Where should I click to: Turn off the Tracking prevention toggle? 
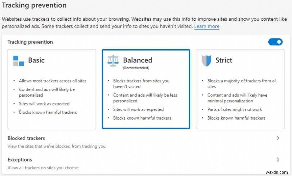click(275, 42)
